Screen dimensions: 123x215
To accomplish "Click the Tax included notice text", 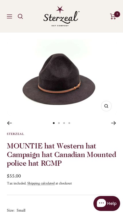I will 17,183.
